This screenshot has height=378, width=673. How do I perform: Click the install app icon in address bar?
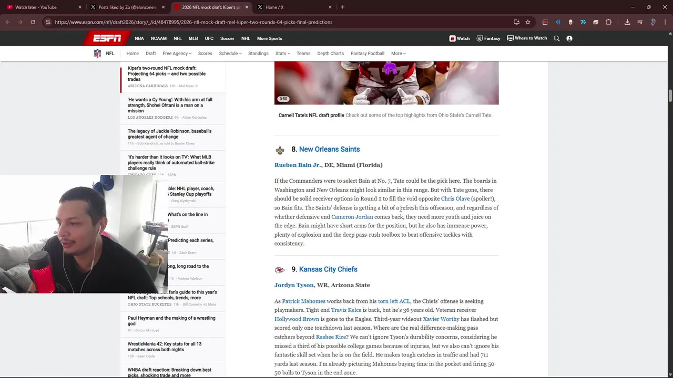coord(516,22)
